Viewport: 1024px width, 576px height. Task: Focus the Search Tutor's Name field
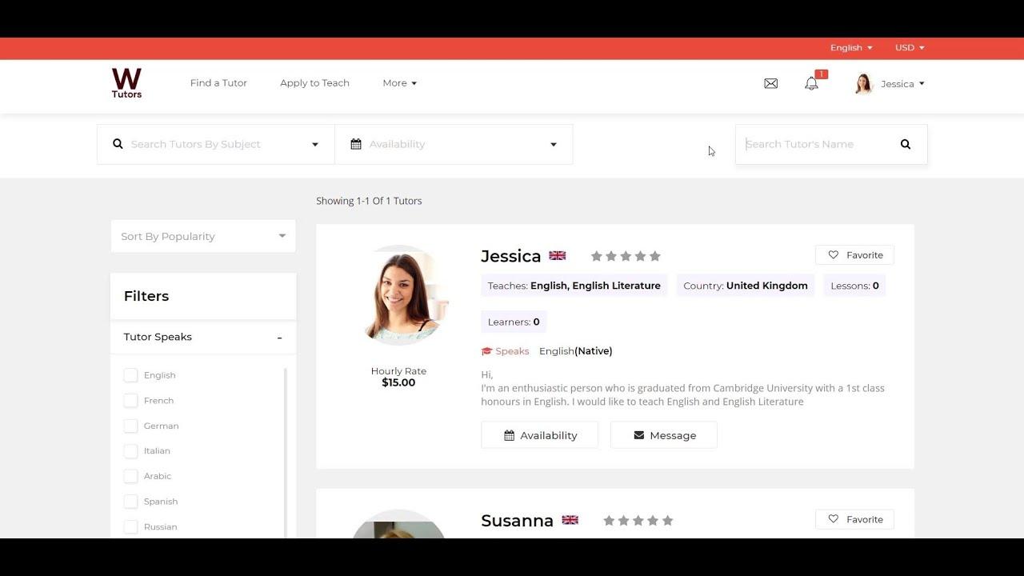[815, 144]
